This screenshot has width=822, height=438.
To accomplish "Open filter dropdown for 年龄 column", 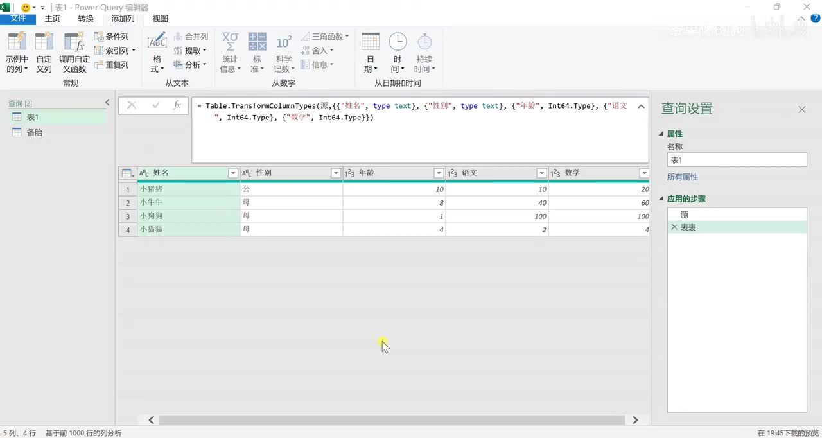I will point(439,173).
